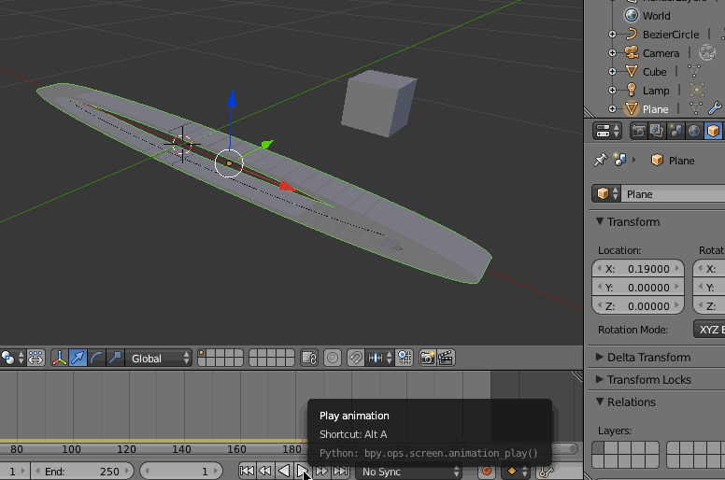Switch to the World properties tab
The height and width of the screenshot is (480, 725).
pos(693,131)
